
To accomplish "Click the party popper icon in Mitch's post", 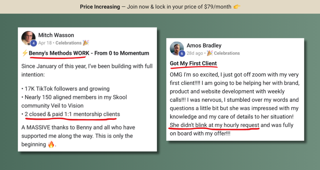I will click(86, 43).
